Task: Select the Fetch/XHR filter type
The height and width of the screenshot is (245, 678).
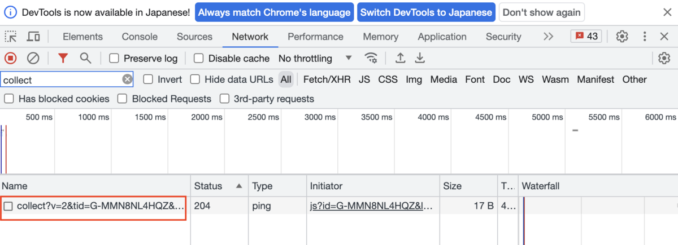Action: coord(325,79)
